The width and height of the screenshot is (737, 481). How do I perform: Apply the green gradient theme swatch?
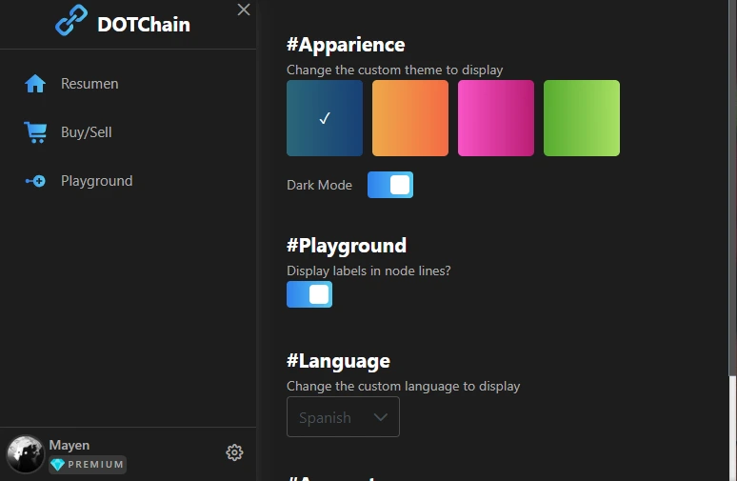click(582, 118)
